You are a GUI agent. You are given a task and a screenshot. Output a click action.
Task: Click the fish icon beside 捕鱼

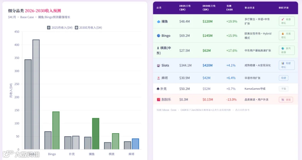tap(158, 21)
